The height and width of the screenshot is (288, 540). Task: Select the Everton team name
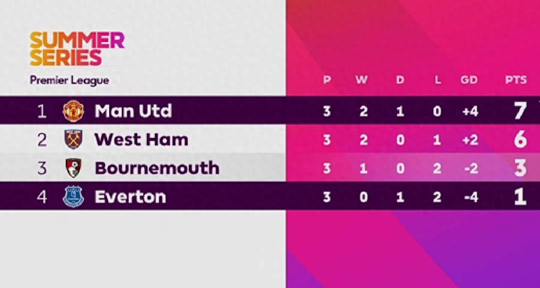pos(130,197)
